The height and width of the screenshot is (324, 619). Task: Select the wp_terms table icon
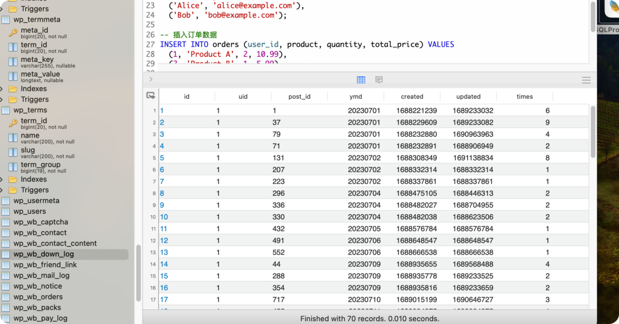tap(6, 110)
